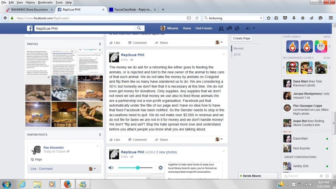Open options chevron on Rae Alexander post
This screenshot has width=336, height=189.
point(97,146)
